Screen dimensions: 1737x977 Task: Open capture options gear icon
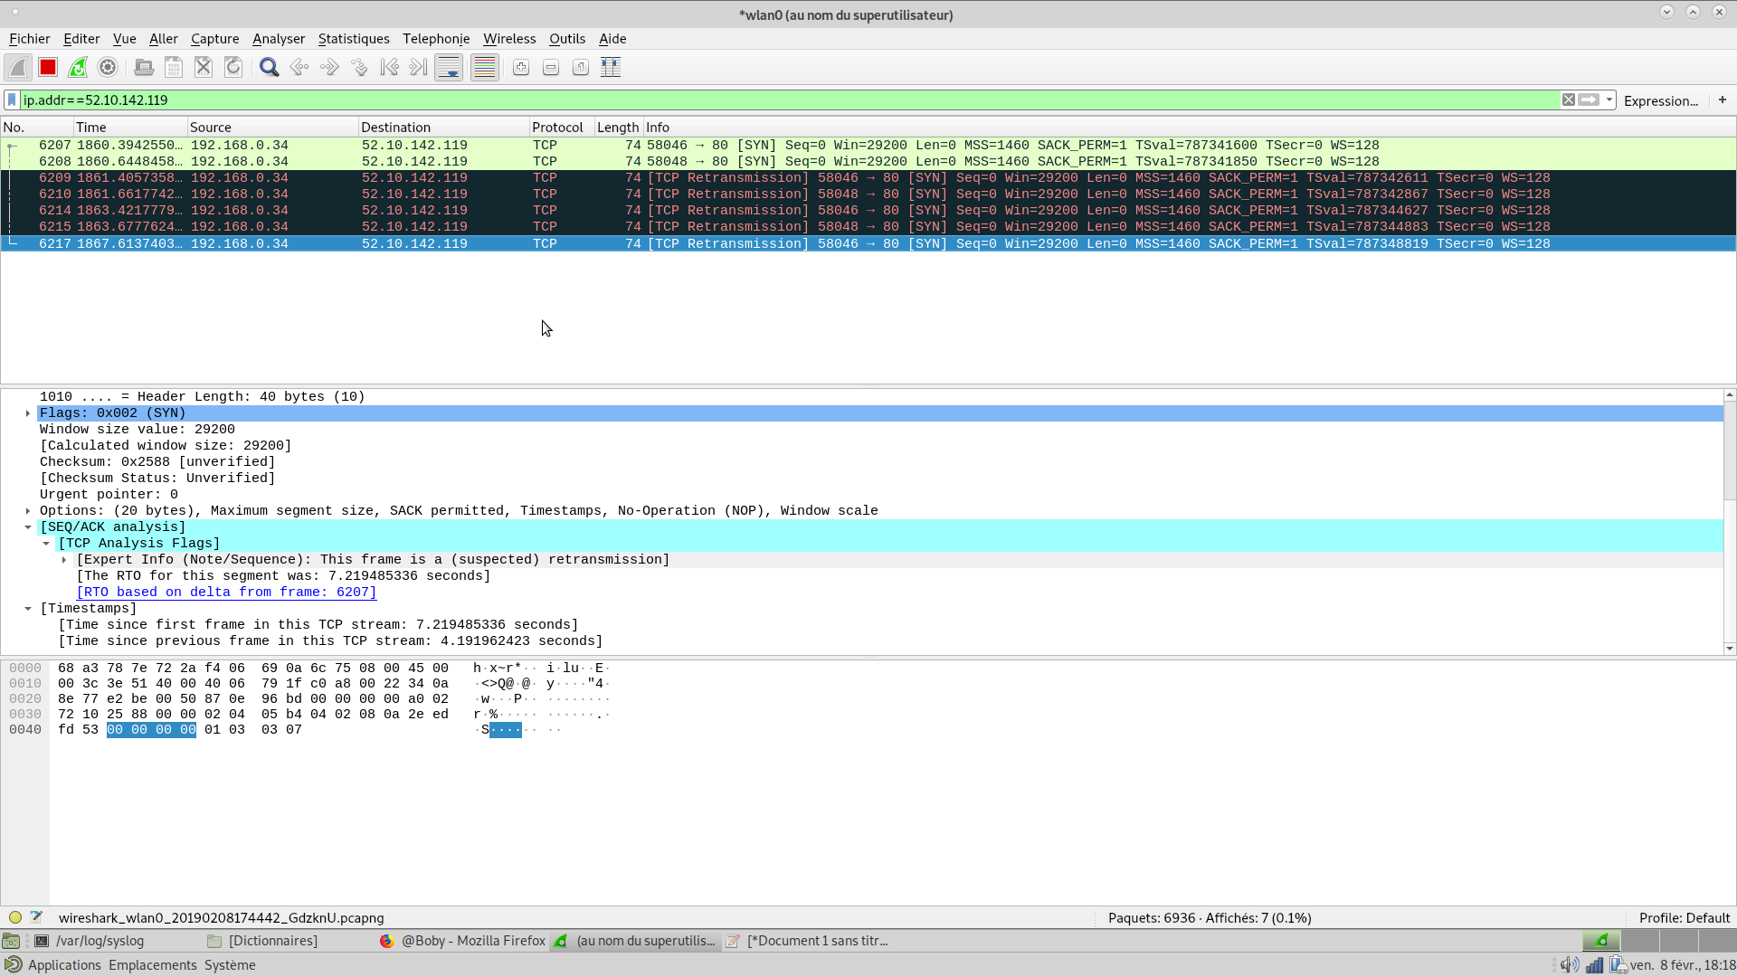[108, 67]
